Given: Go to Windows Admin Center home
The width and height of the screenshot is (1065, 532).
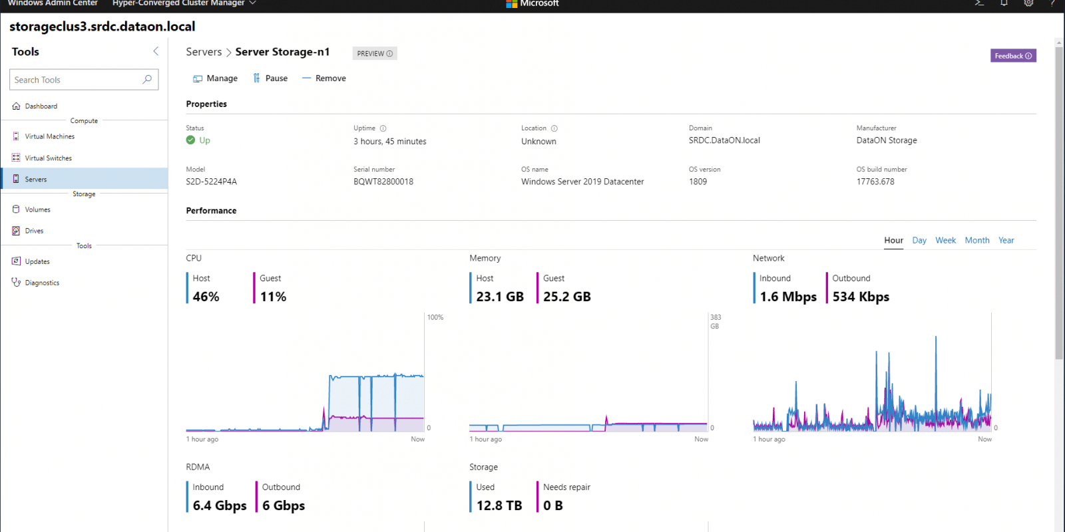Looking at the screenshot, I should 53,3.
